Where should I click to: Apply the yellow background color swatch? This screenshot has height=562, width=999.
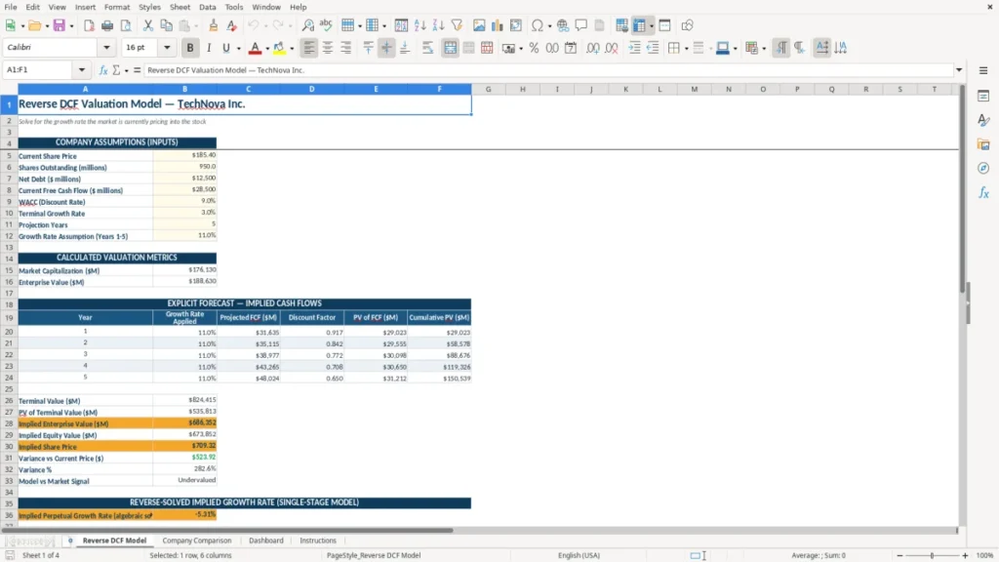[x=279, y=48]
